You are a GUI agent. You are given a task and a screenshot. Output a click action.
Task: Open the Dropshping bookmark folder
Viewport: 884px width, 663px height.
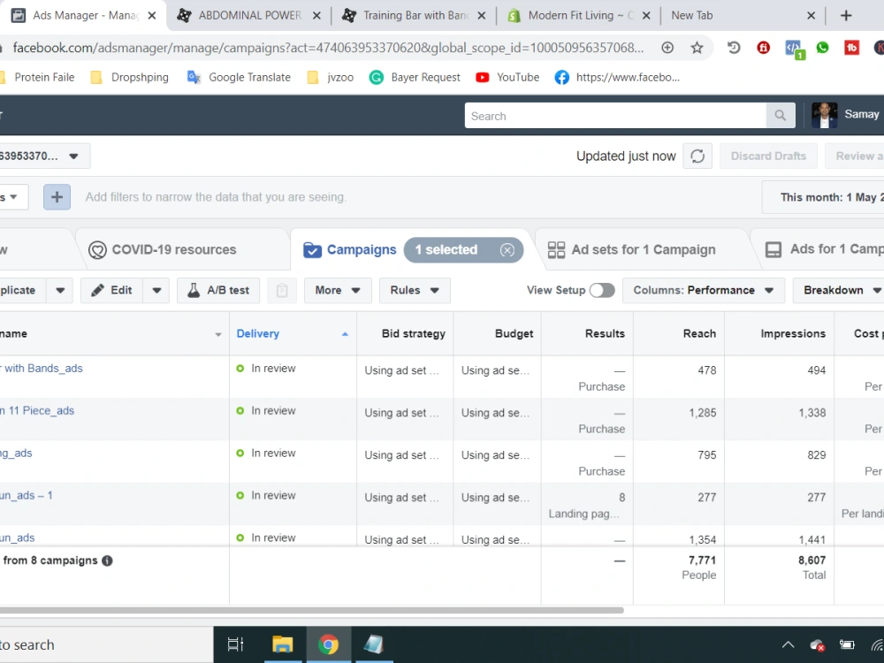(x=130, y=77)
